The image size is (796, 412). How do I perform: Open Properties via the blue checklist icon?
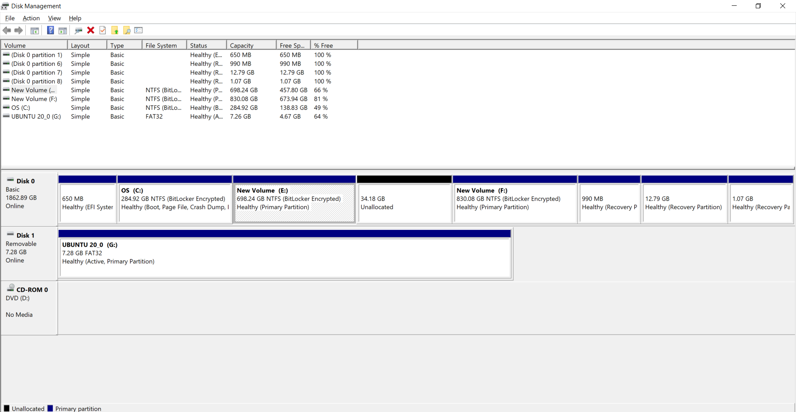click(138, 30)
